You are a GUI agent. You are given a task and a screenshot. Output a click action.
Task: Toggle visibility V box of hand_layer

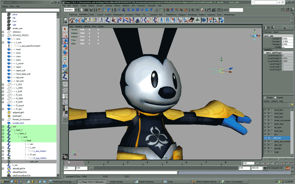coord(265,113)
